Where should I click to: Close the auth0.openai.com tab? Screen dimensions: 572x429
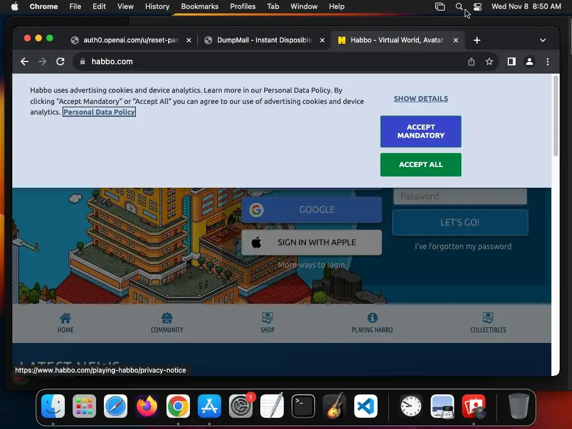[x=189, y=40]
